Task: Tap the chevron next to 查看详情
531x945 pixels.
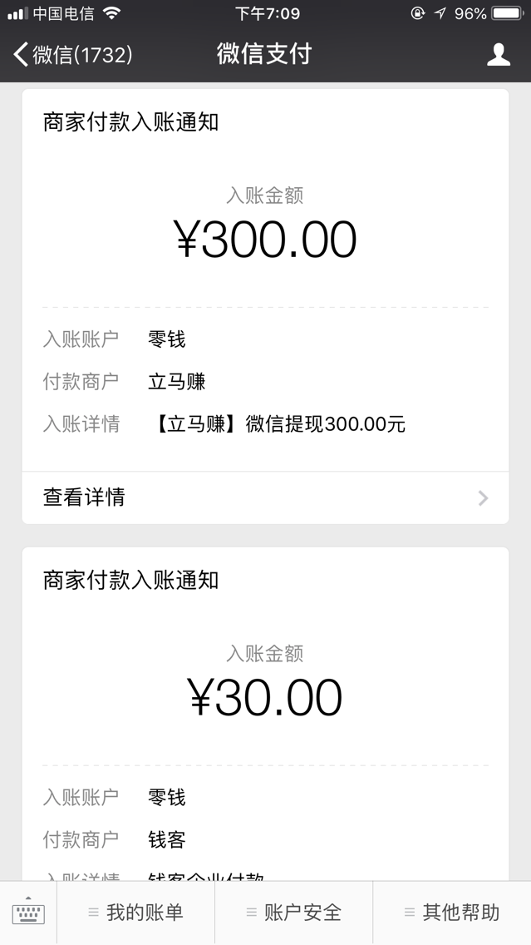Action: 483,497
